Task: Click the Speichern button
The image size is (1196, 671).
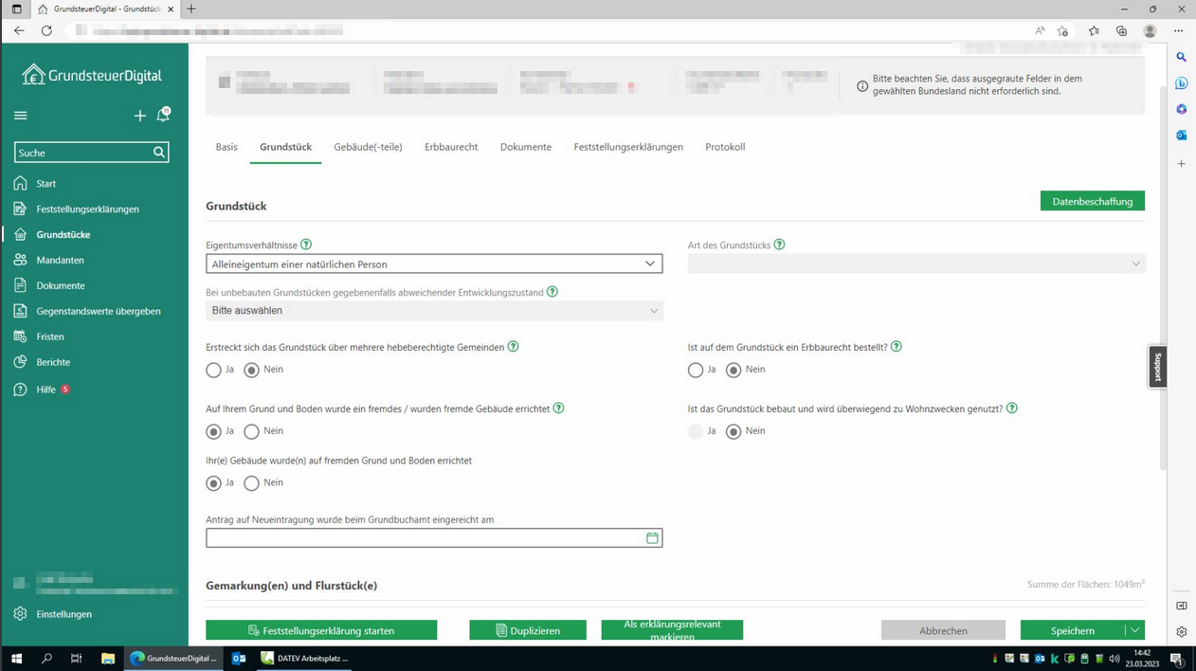Action: [1072, 630]
